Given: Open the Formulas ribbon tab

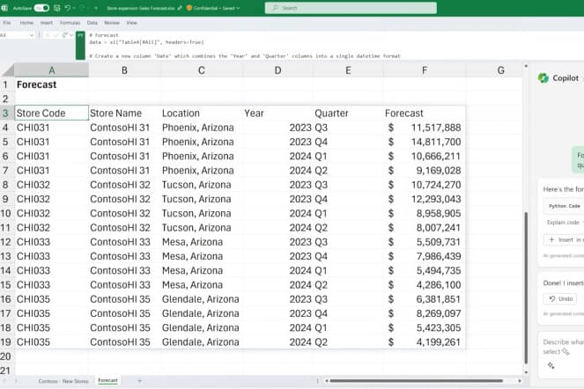Looking at the screenshot, I should pos(70,23).
